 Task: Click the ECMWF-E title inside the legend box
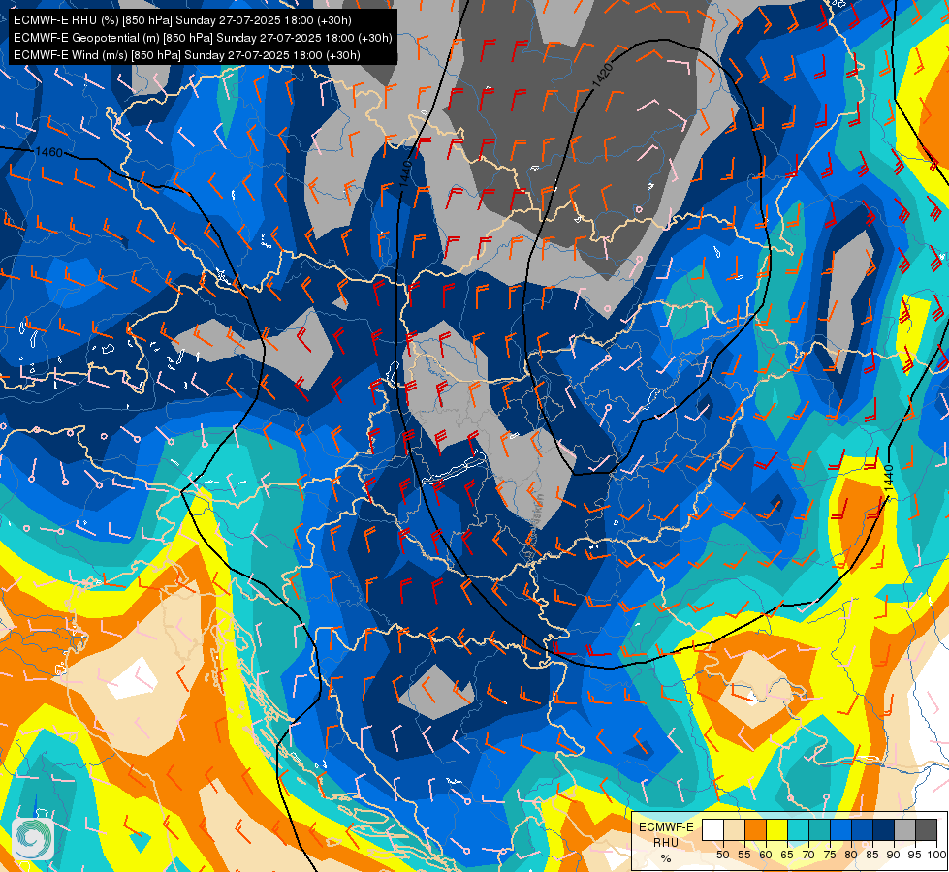click(666, 826)
